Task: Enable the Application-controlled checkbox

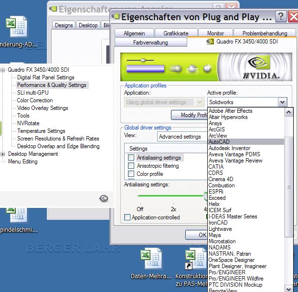Action: point(127,217)
